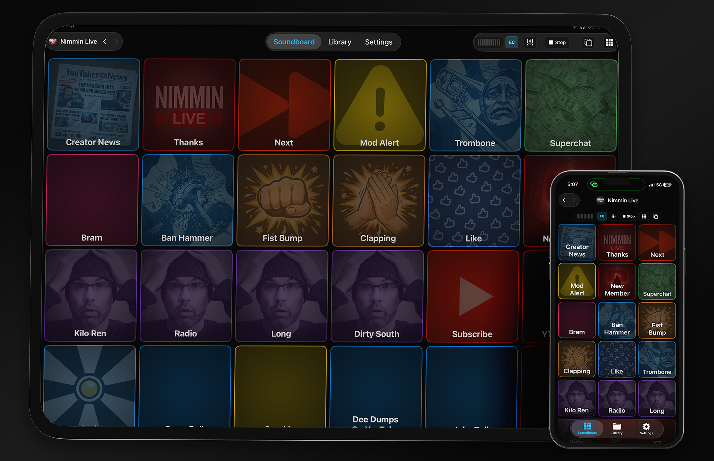Open the Settings tab on iPad
714x461 pixels.
378,42
